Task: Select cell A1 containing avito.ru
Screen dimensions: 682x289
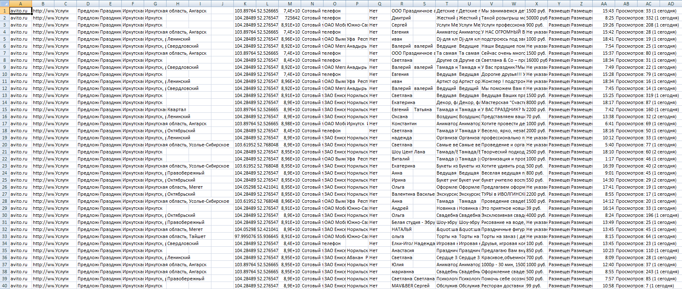Action: [20, 11]
